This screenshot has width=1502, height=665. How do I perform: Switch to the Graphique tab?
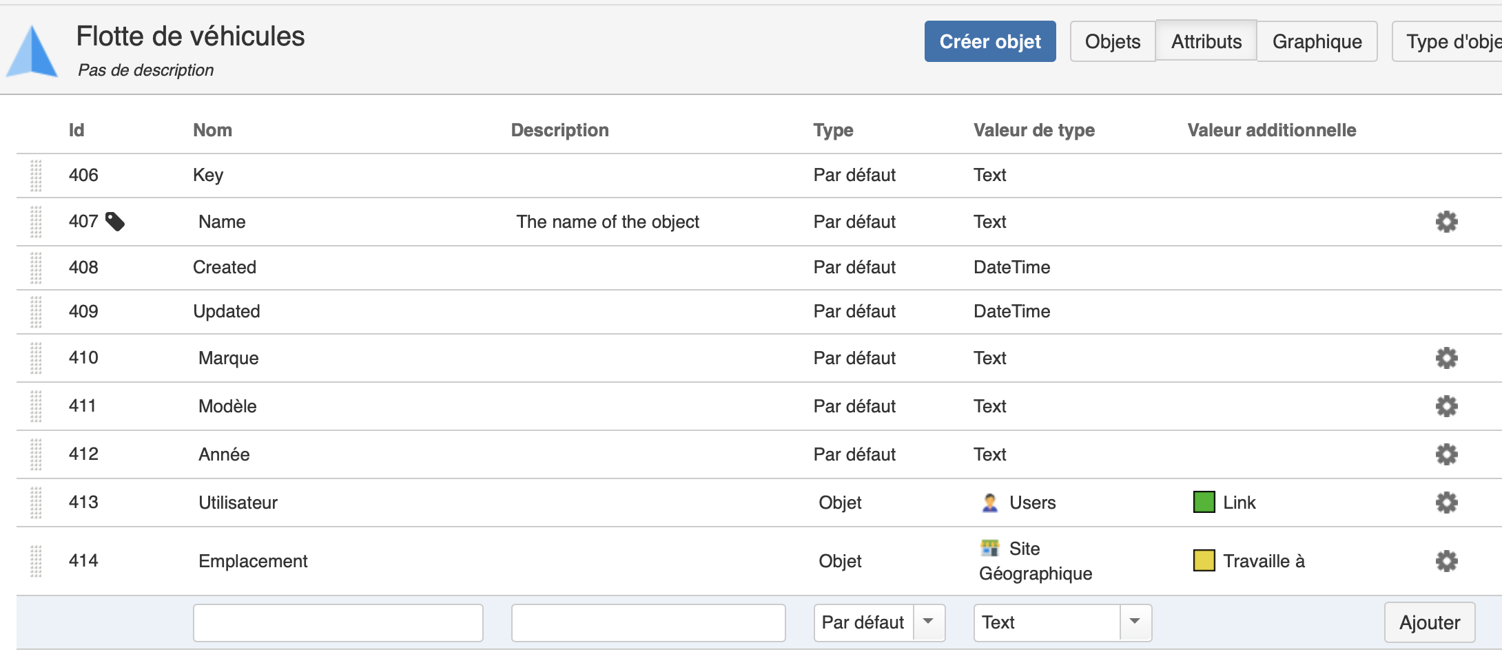click(x=1317, y=41)
